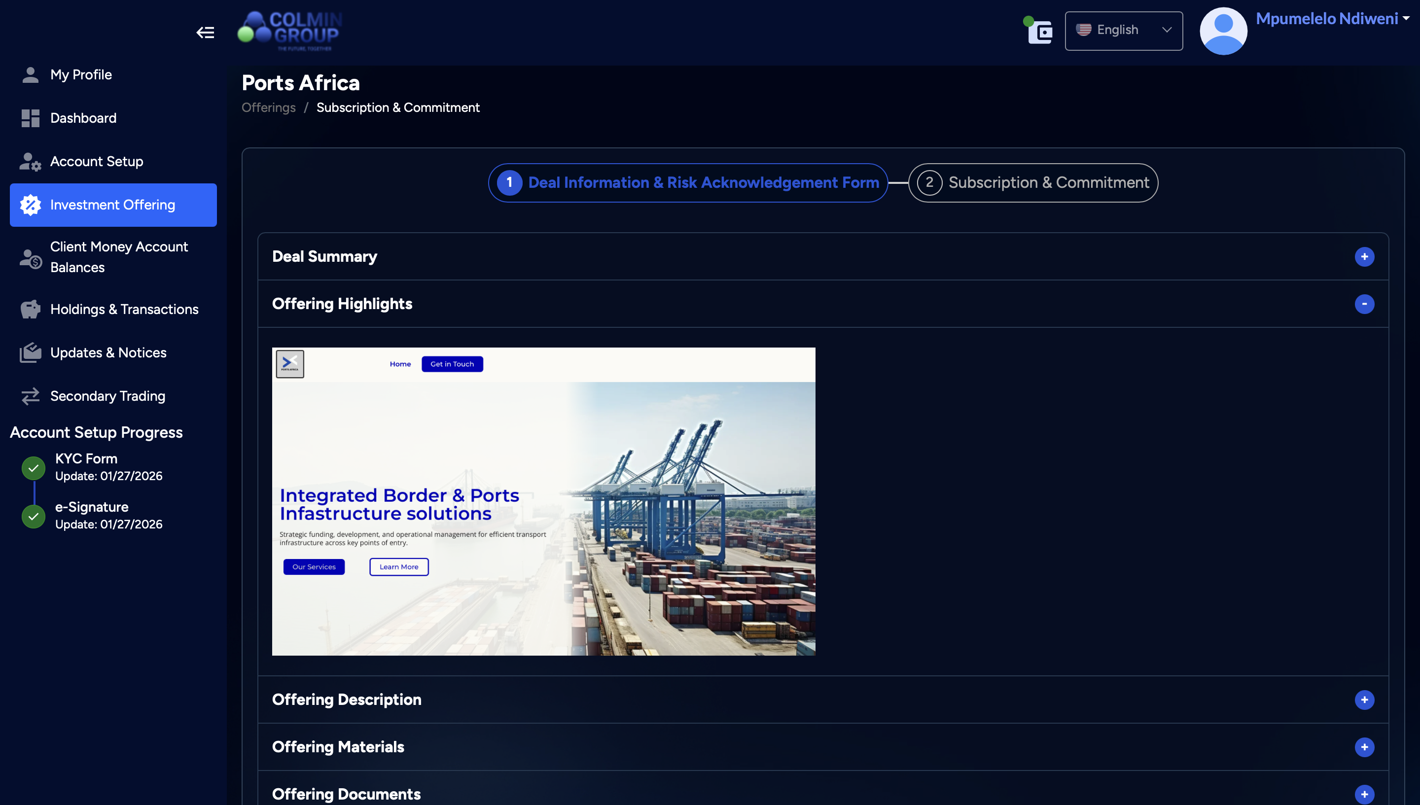Viewport: 1420px width, 805px height.
Task: Click the Updates & Notices chart-mail icon
Action: click(x=31, y=353)
